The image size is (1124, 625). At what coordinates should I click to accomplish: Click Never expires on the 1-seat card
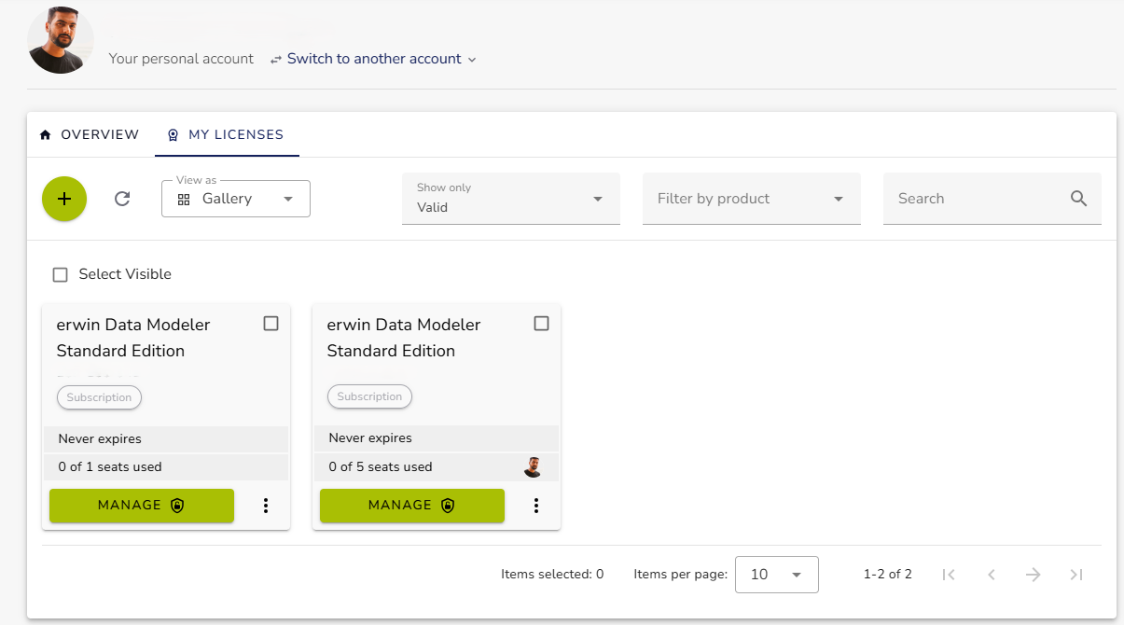(x=100, y=438)
